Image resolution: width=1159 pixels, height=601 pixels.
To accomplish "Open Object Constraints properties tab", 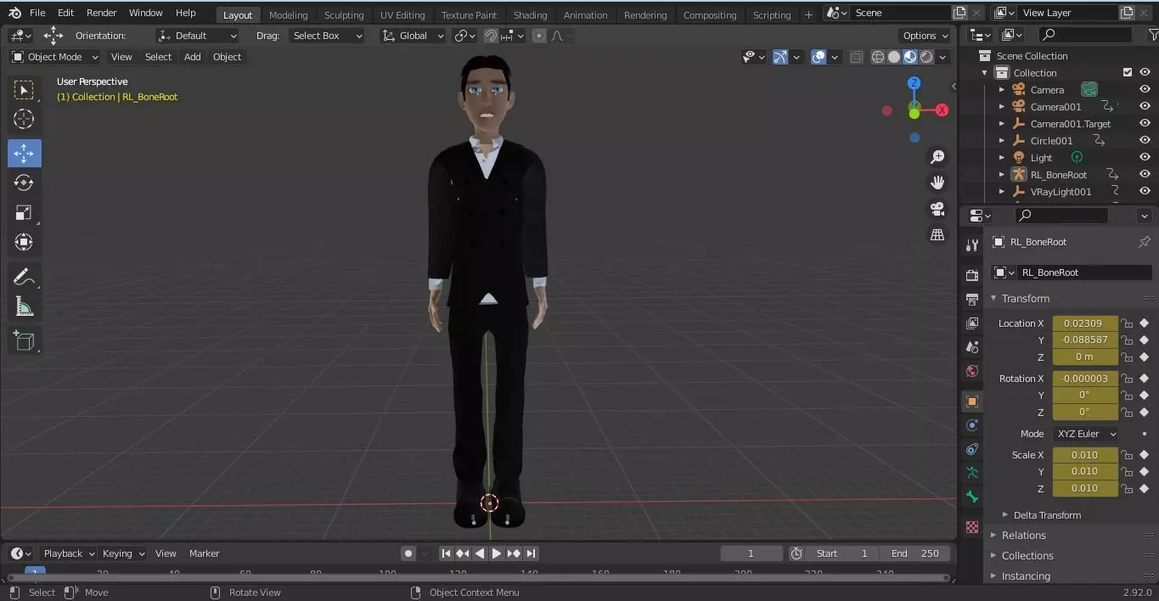I will (972, 449).
